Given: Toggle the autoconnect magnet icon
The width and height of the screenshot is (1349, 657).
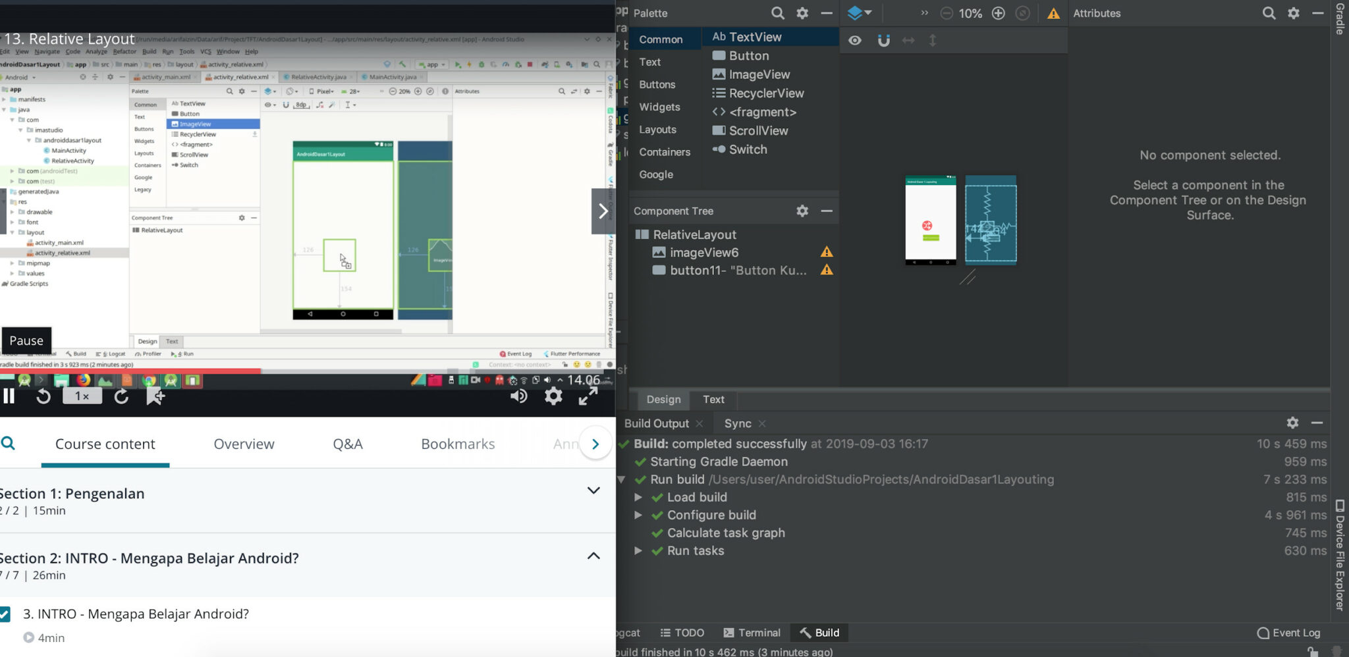Looking at the screenshot, I should click(884, 41).
